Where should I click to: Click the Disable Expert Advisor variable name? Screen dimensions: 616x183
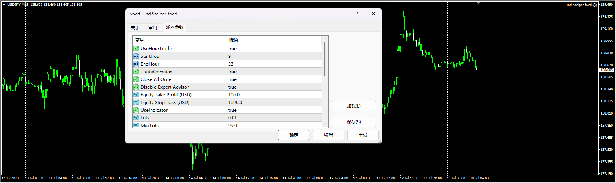pyautogui.click(x=165, y=87)
